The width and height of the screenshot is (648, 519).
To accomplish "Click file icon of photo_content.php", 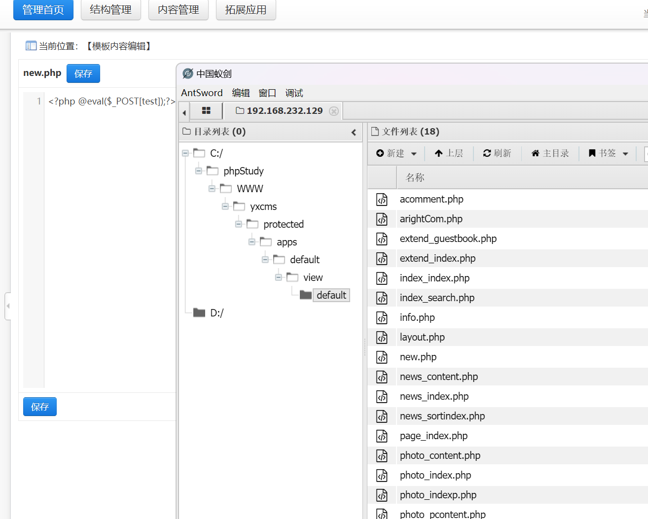I will [382, 455].
